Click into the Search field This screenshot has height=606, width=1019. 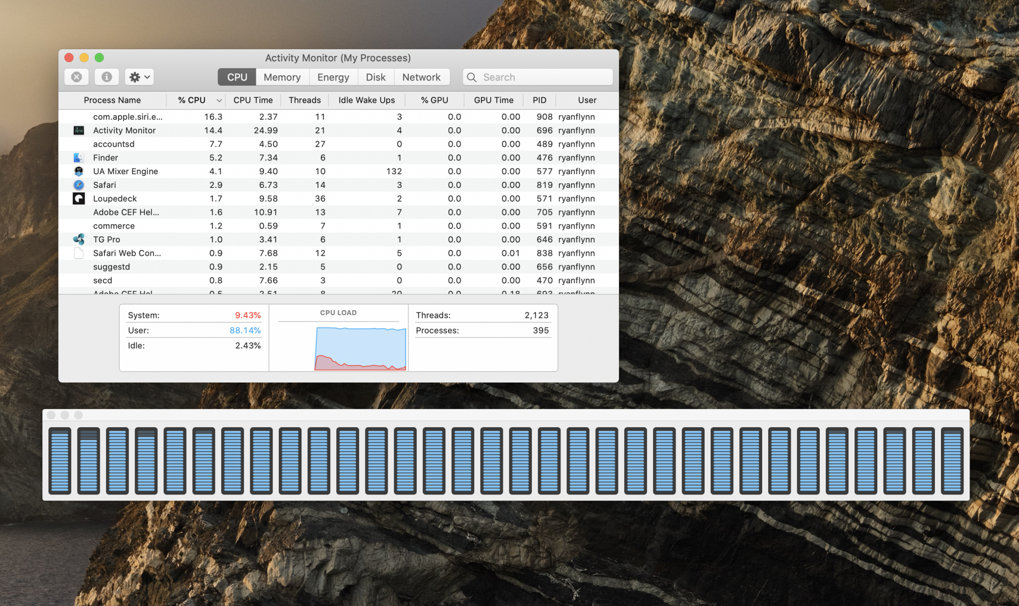538,77
